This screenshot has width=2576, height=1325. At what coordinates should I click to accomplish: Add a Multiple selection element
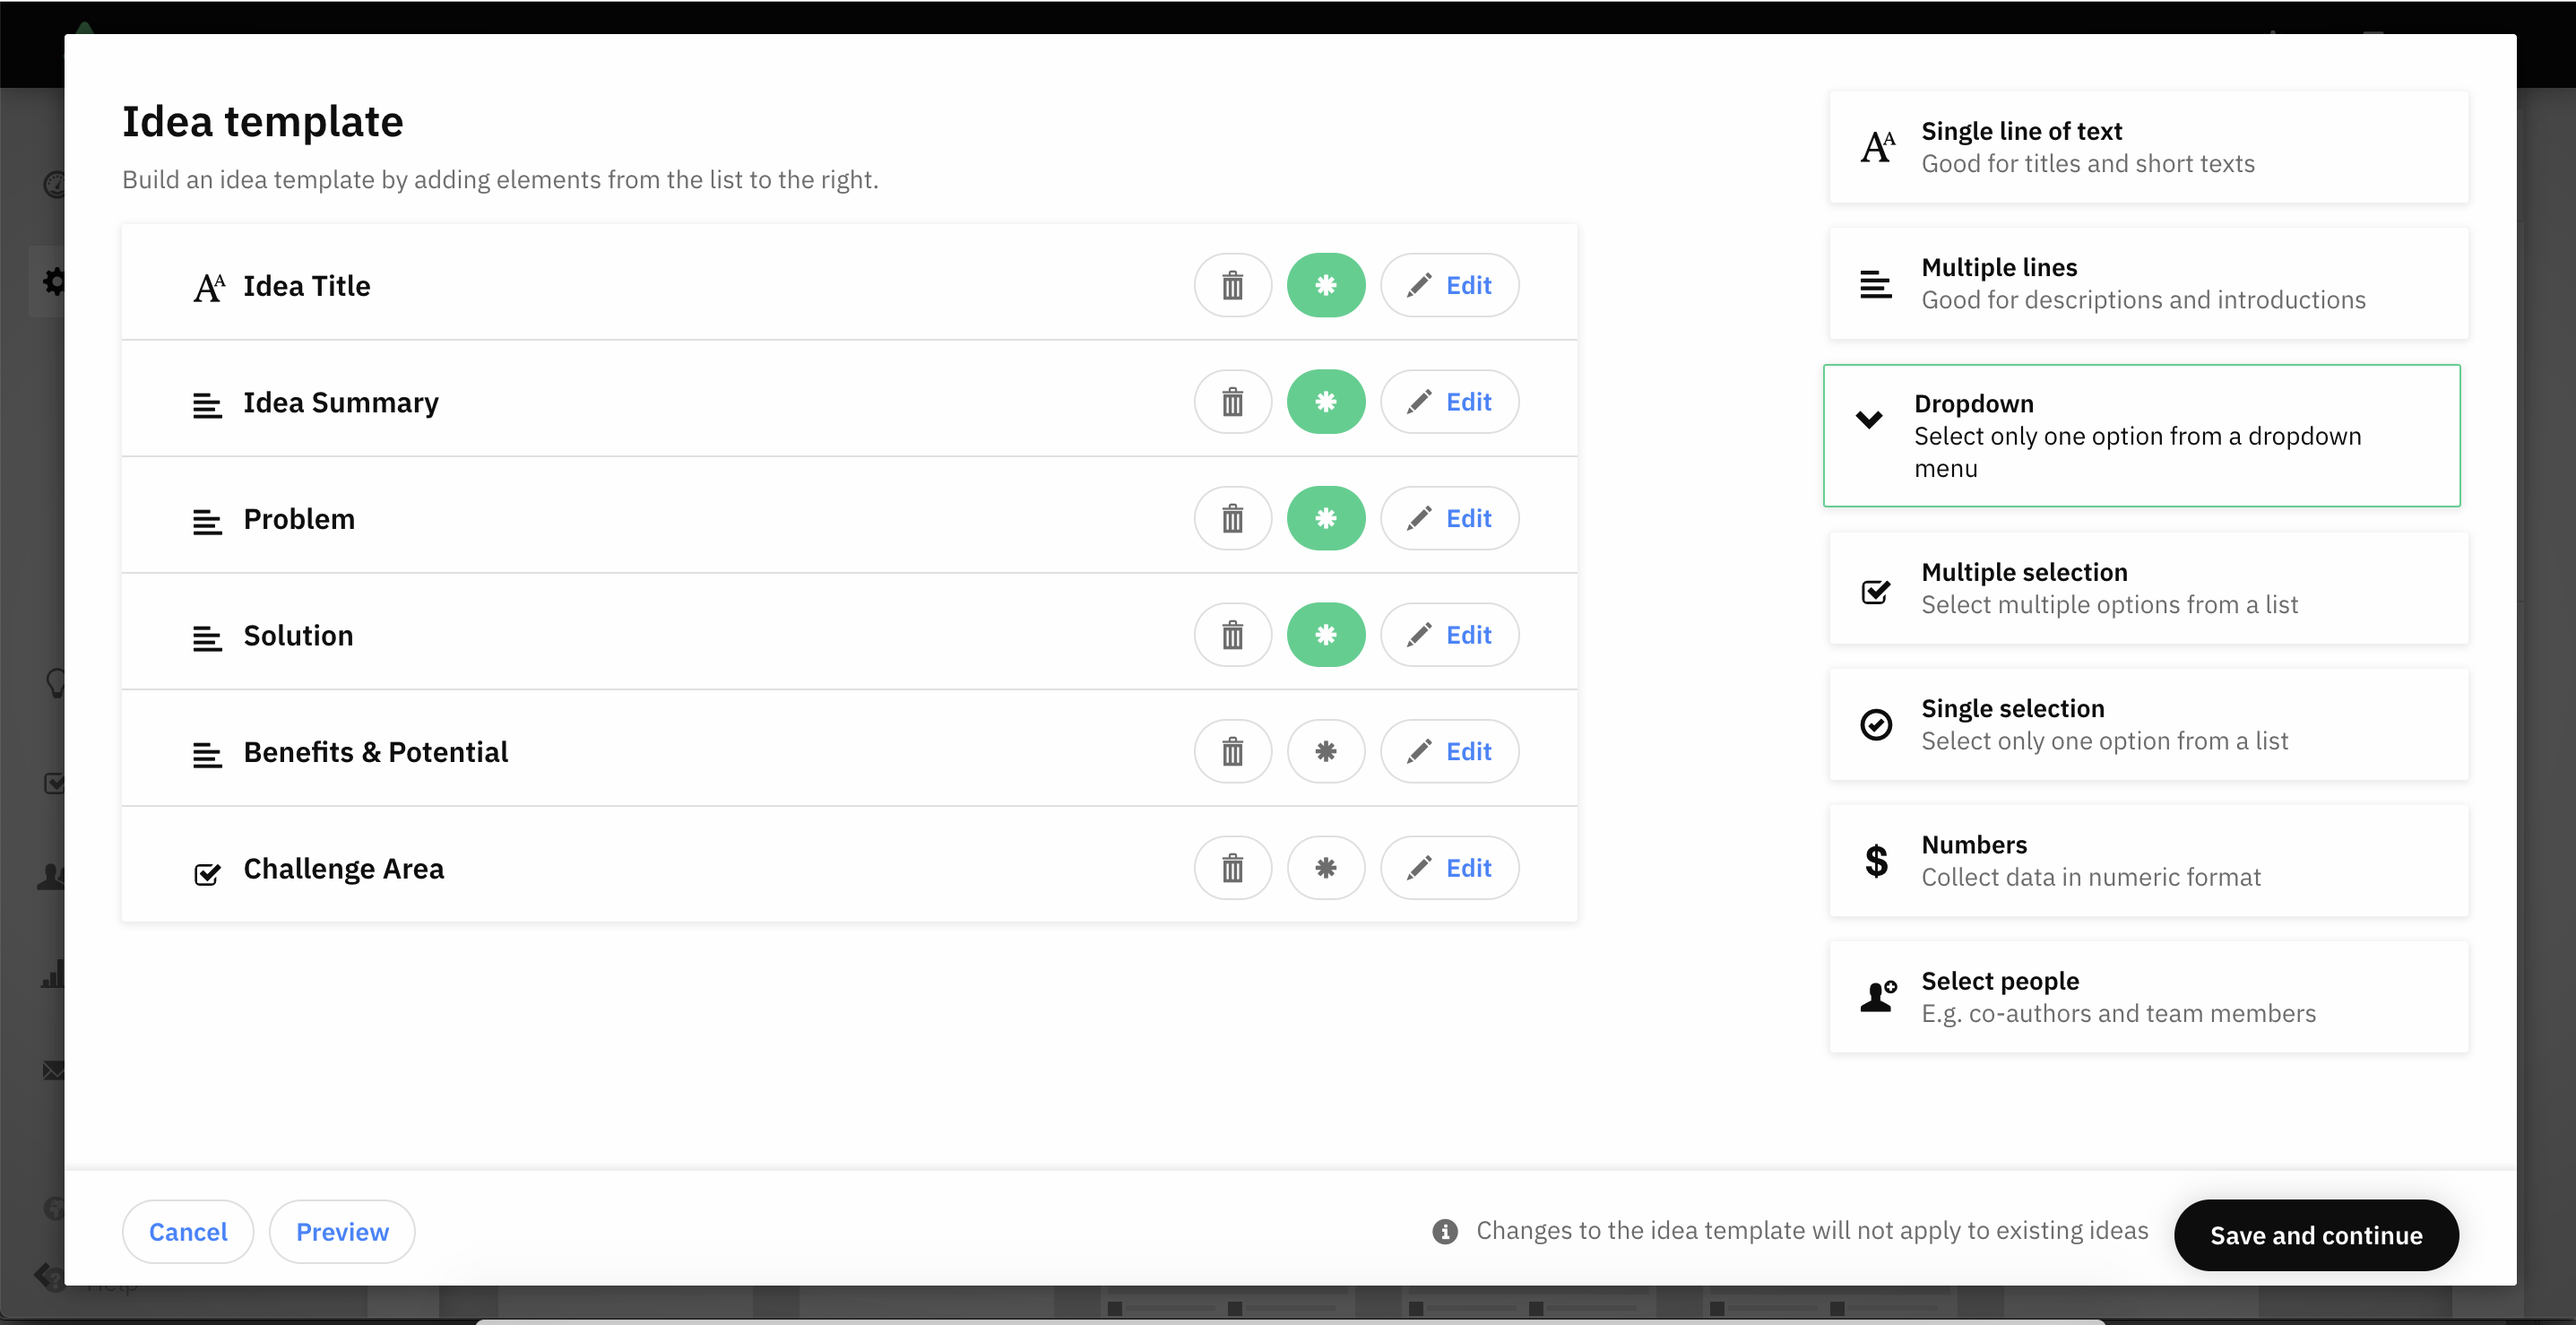click(x=2148, y=588)
